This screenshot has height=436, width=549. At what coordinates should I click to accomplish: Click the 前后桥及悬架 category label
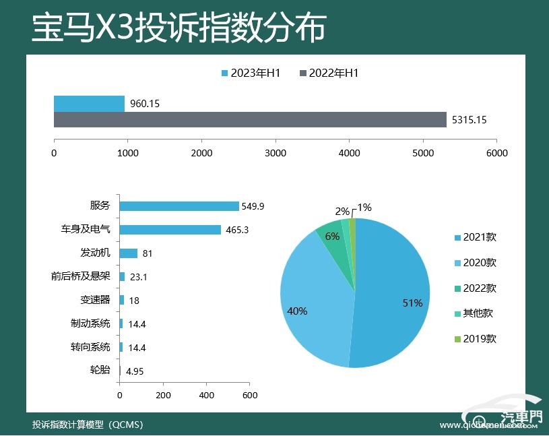pos(81,276)
